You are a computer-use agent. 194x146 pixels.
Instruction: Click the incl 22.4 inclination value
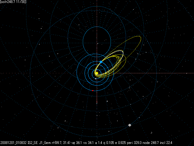(x=166, y=143)
